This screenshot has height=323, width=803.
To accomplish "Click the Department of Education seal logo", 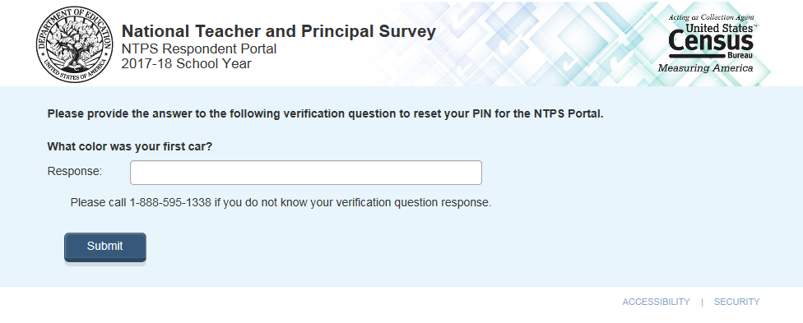I will 74,44.
